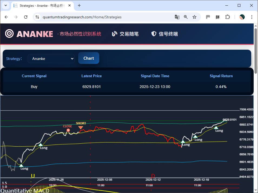Image resolution: width=258 pixels, height=193 pixels.
Task: Click the orange SHORT triangle marker
Action: tap(81, 127)
